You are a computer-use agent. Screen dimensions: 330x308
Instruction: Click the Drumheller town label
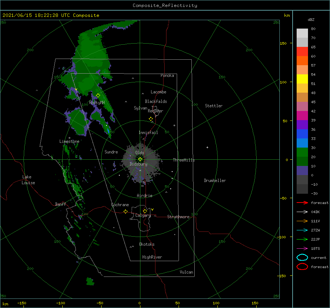pyautogui.click(x=215, y=181)
